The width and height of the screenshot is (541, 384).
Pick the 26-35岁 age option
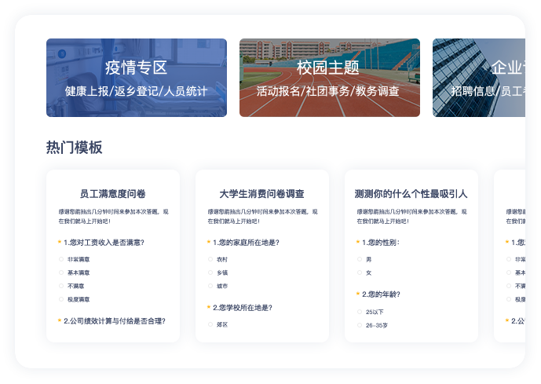[x=360, y=324]
